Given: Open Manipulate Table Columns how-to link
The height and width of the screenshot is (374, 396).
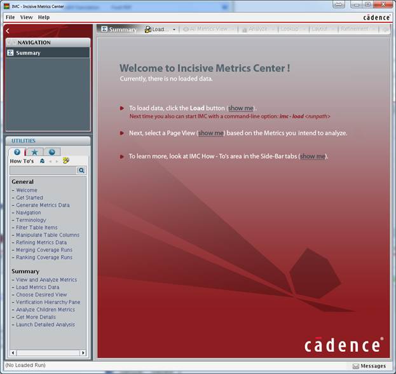Looking at the screenshot, I should 48,235.
